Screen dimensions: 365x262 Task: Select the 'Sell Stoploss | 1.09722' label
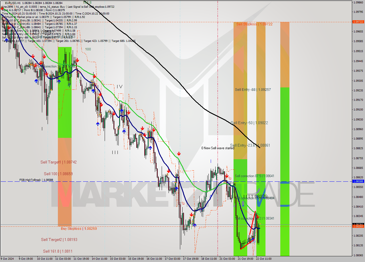254,24
